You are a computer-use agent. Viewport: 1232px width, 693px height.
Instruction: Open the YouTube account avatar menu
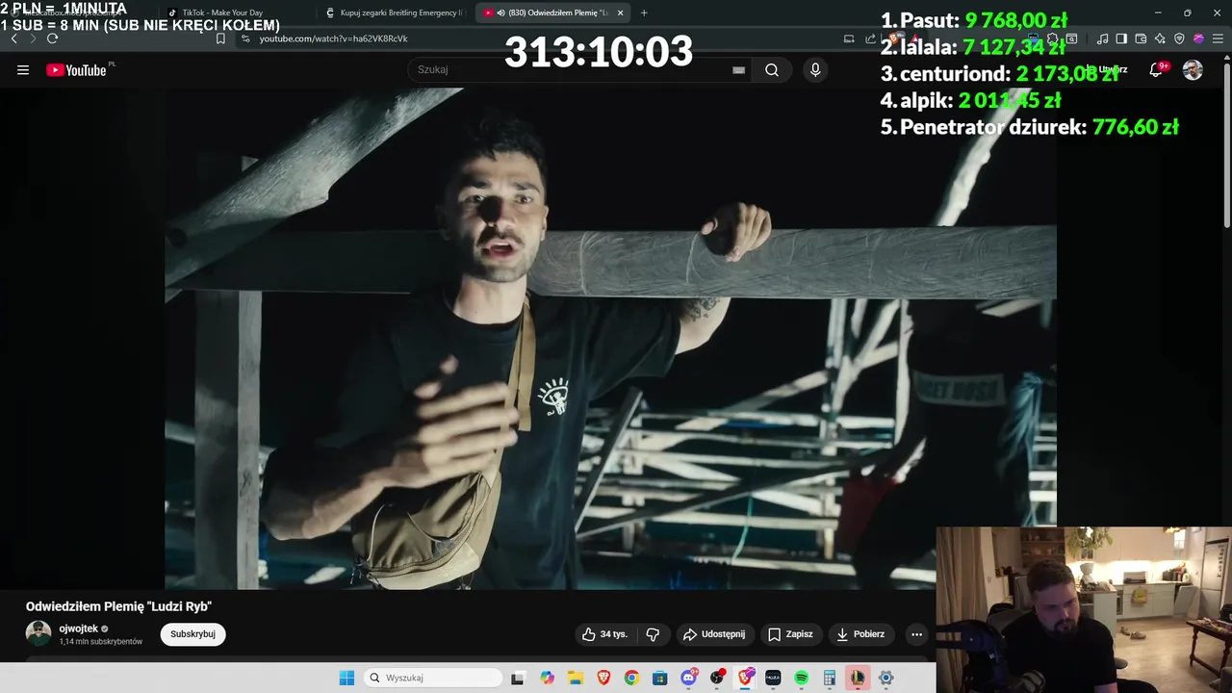pyautogui.click(x=1193, y=70)
